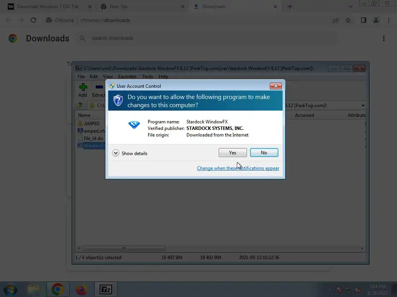This screenshot has width=397, height=297.
Task: Open 'Change when these notifications appear' link
Action: (238, 168)
